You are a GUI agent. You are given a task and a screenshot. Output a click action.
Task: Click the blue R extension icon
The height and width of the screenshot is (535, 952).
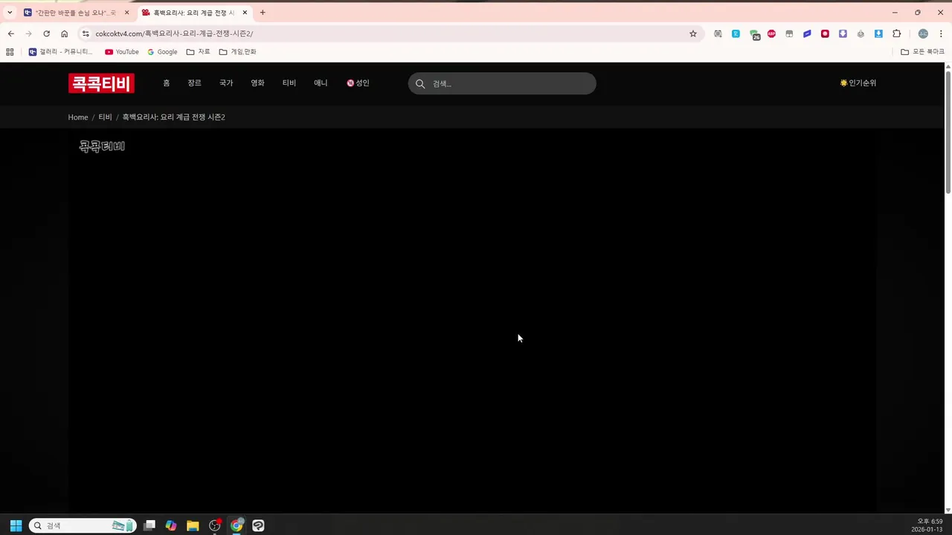tap(736, 33)
